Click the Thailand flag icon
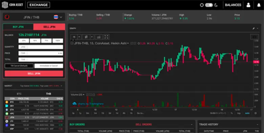264x133 pixels. (x=56, y=17)
